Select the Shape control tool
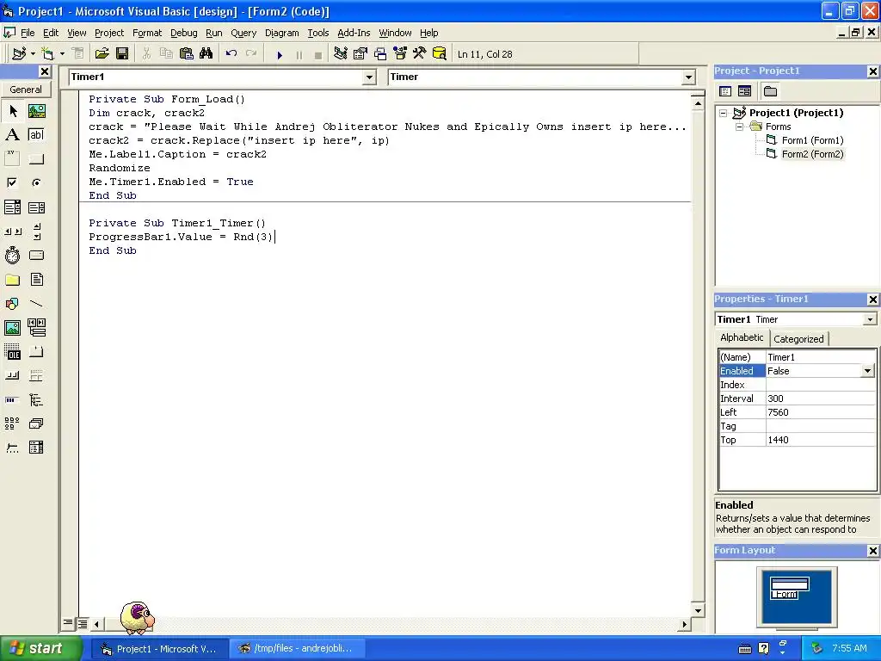 pyautogui.click(x=13, y=304)
